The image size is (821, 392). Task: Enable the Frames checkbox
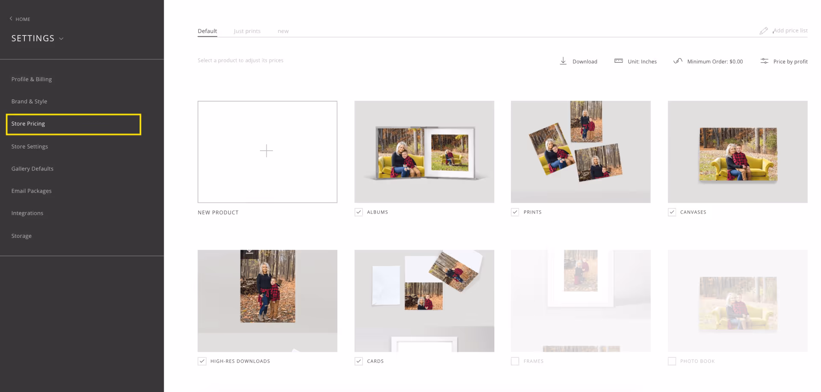pyautogui.click(x=515, y=361)
